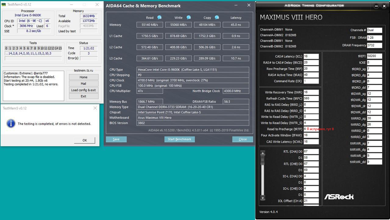Click the CAS Write Latency (tCWL) field
Viewport: 390px width, 220px height.
point(311,141)
